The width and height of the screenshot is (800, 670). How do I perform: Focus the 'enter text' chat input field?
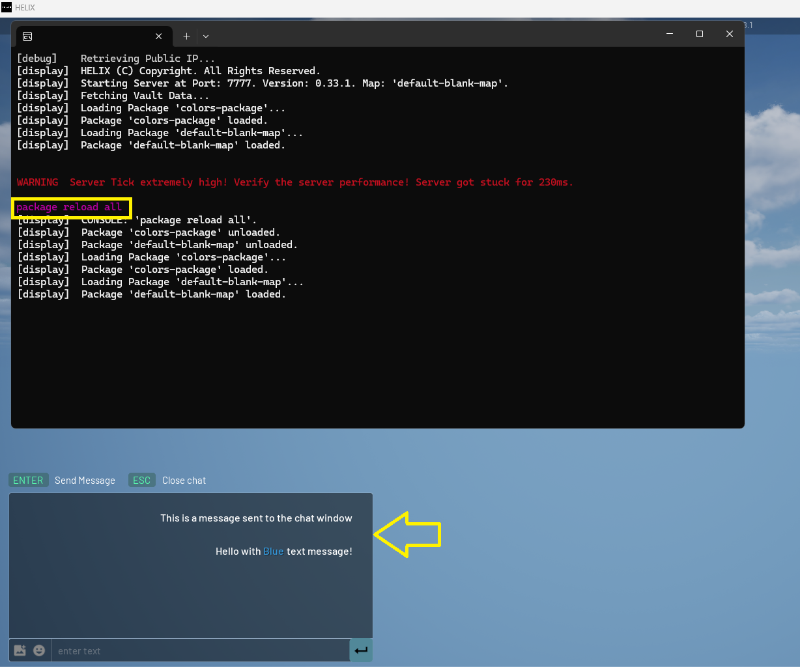click(x=200, y=650)
